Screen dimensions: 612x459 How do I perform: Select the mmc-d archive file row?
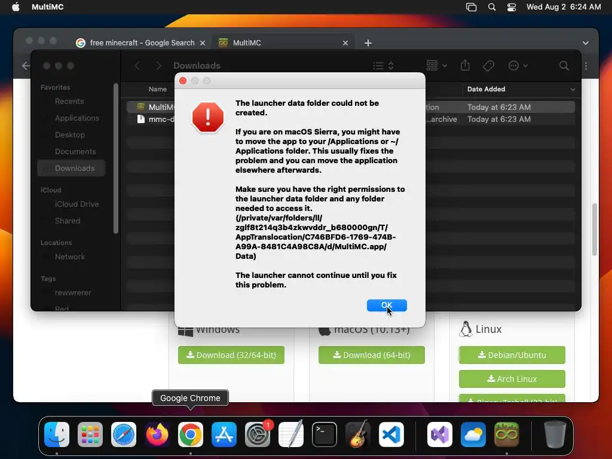[350, 119]
